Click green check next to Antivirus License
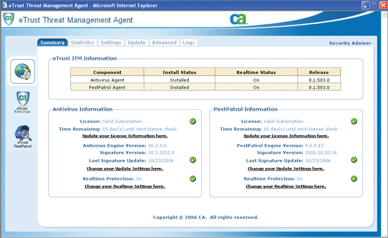The image size is (388, 238). [x=193, y=121]
